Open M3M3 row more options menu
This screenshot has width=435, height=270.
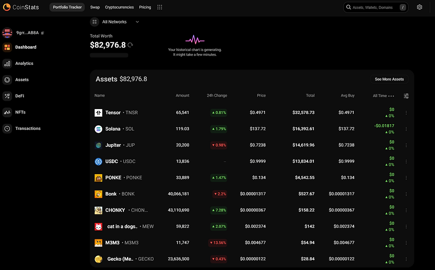click(406, 243)
